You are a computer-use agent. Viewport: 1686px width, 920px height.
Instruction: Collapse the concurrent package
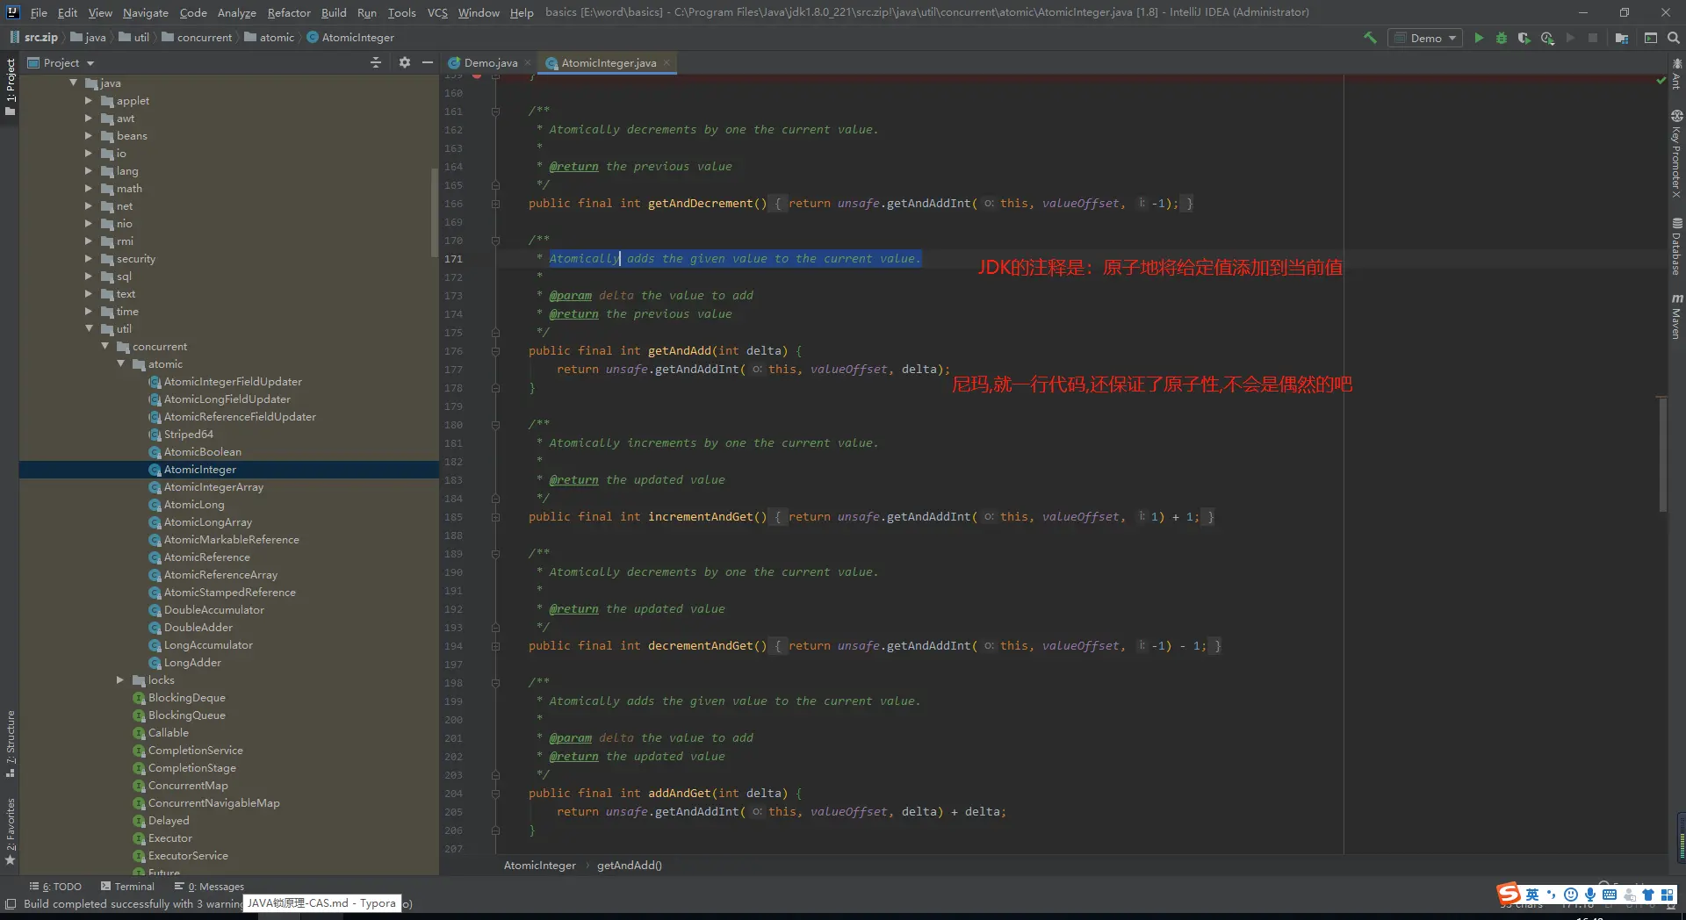pos(104,346)
